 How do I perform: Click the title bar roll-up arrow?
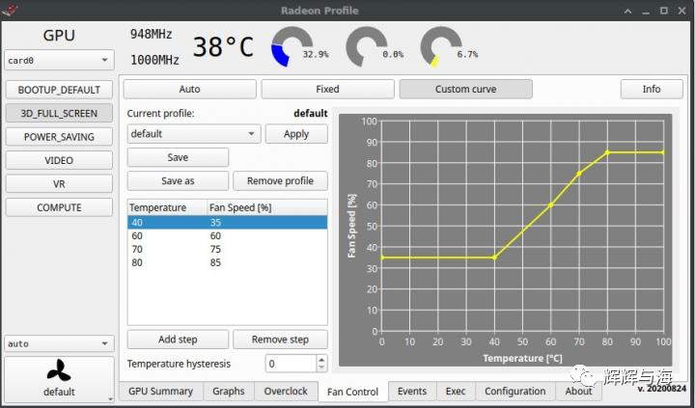click(627, 11)
